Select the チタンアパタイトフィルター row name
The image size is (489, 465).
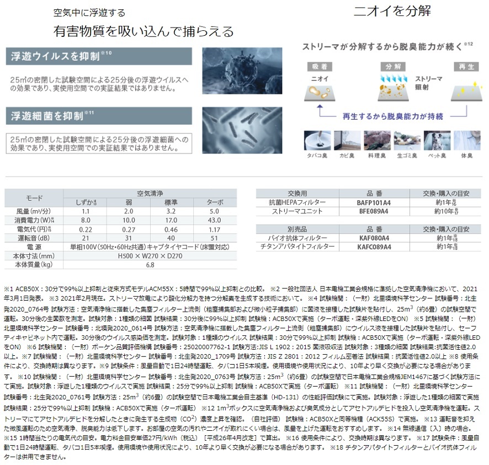click(x=297, y=247)
